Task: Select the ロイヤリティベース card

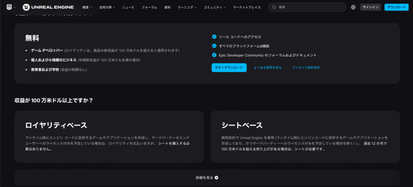Action: [x=109, y=137]
